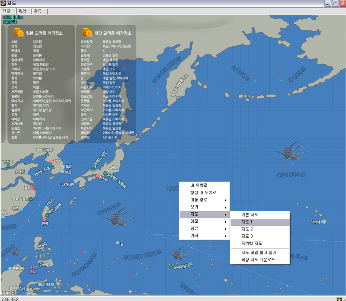Select 지도 3 from submenu

pos(260,236)
